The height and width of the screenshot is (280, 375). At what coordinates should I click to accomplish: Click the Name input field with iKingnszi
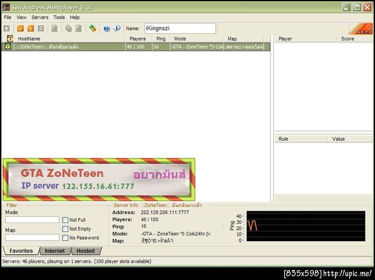pos(180,28)
